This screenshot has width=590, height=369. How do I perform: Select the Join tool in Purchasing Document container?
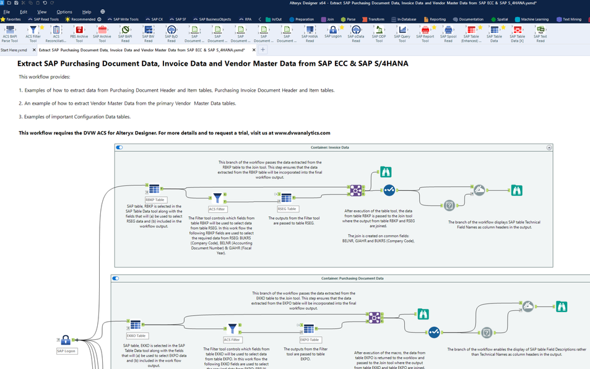coord(375,318)
